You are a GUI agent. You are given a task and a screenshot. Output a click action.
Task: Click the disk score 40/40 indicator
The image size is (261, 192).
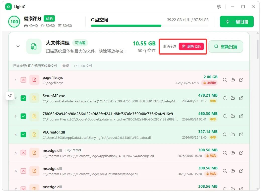(31, 26)
